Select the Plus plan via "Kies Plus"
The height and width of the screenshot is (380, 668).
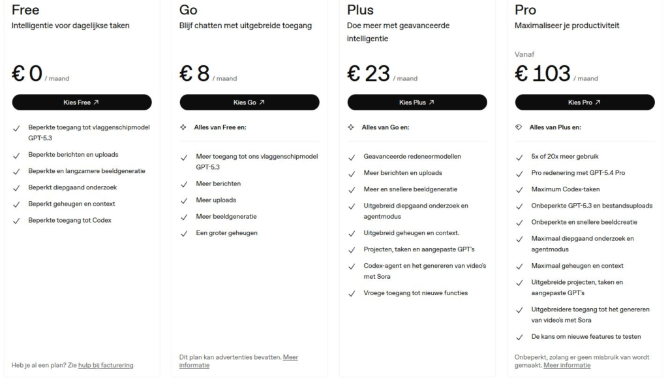coord(417,103)
